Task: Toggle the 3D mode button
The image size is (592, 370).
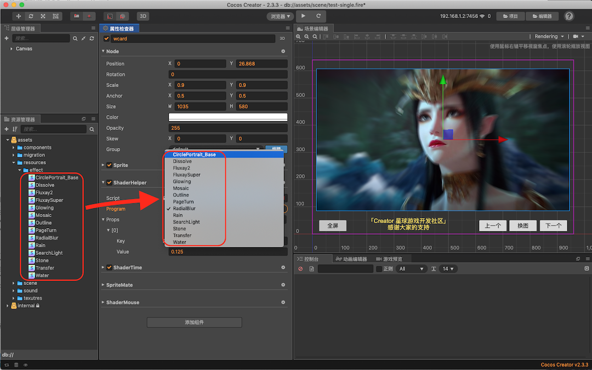Action: [143, 16]
